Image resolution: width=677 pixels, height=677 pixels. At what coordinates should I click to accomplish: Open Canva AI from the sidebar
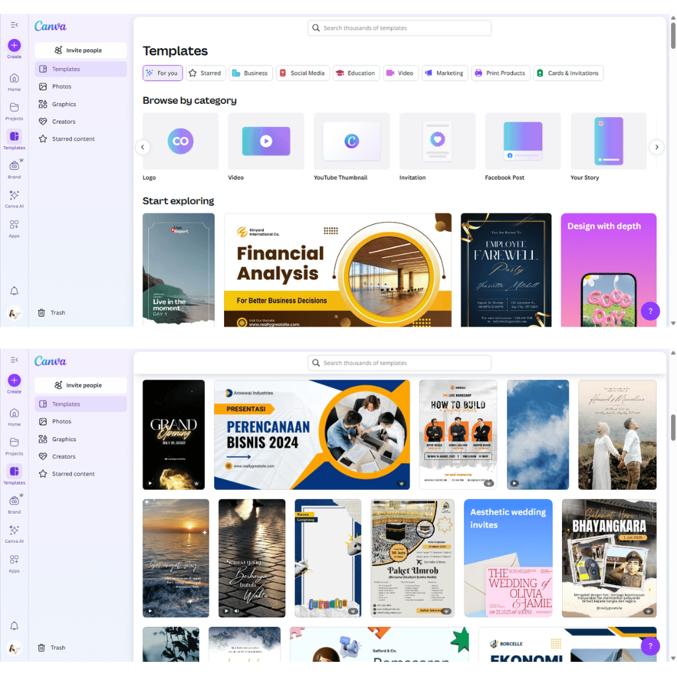click(14, 197)
